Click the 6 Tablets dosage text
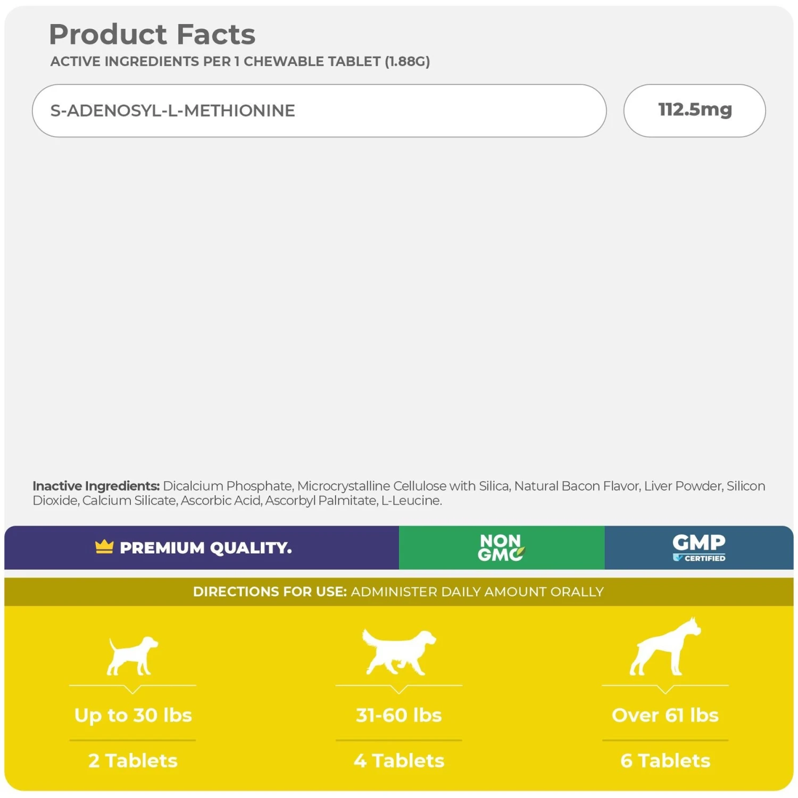This screenshot has width=798, height=798. click(665, 761)
